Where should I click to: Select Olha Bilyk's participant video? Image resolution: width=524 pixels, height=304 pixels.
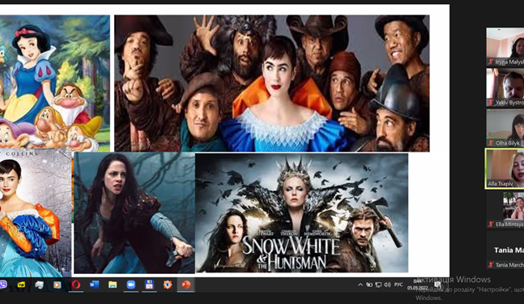(x=505, y=128)
